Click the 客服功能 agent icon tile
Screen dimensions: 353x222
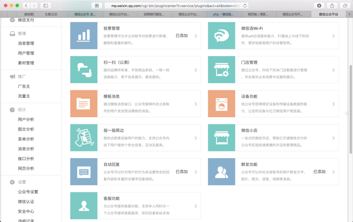[x=84, y=206]
